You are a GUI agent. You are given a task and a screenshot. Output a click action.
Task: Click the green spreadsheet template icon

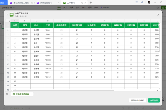click(12, 15)
